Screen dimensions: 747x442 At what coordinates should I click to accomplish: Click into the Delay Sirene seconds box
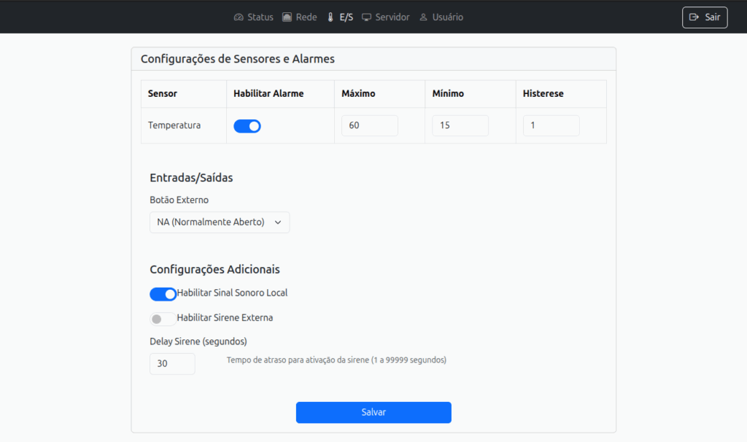point(172,364)
